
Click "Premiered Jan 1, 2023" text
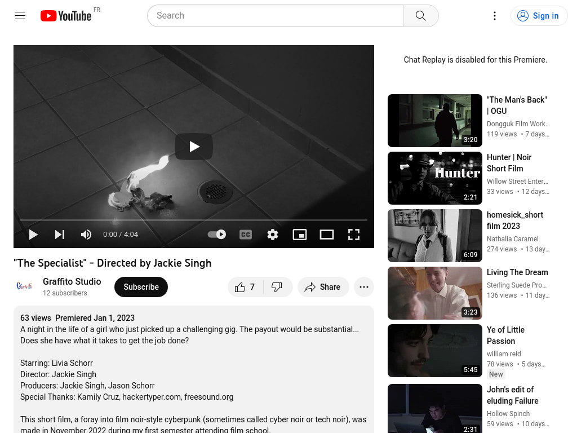tap(95, 318)
